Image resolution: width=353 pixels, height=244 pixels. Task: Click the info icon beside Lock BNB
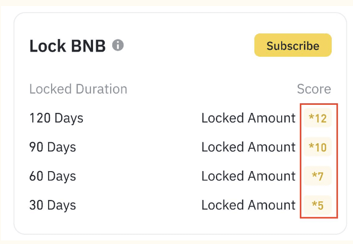click(x=118, y=45)
